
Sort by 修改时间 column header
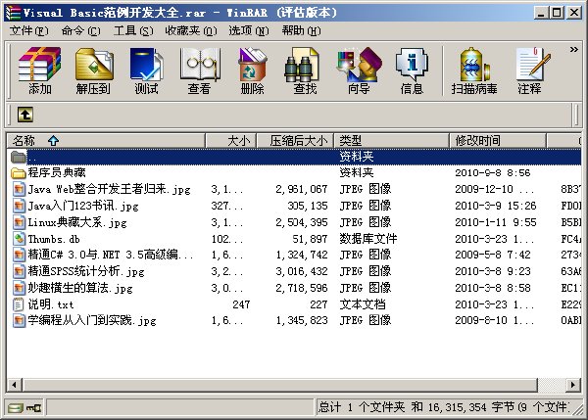point(498,141)
